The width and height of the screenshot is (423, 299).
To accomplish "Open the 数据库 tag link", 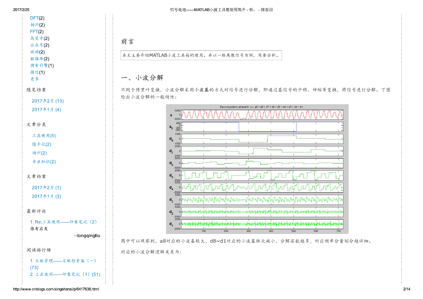I will (37, 58).
